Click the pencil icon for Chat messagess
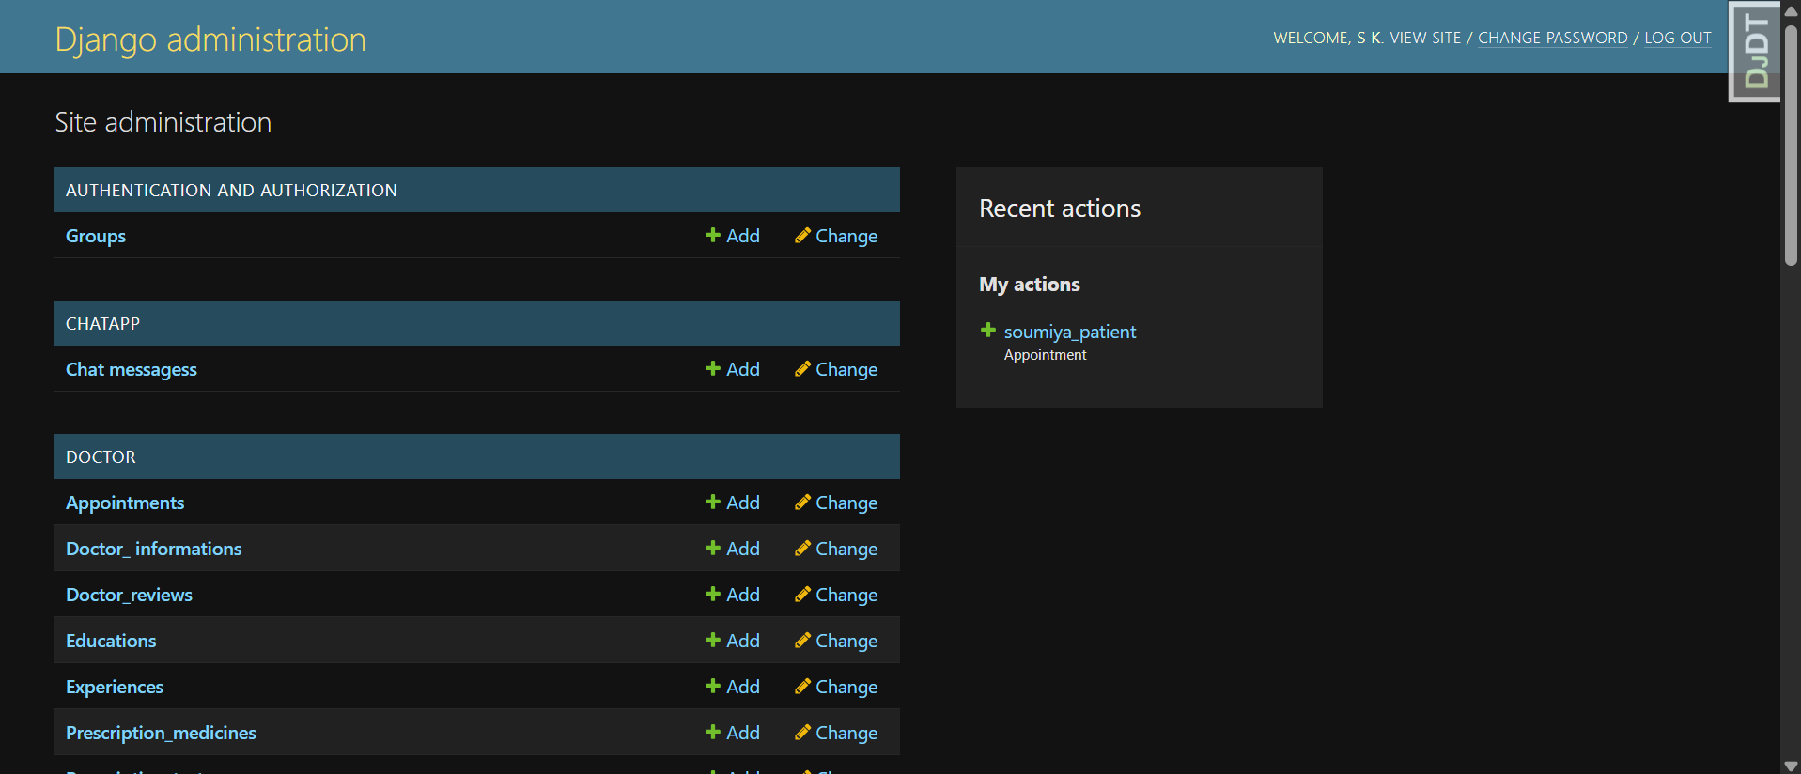The image size is (1801, 774). tap(802, 368)
